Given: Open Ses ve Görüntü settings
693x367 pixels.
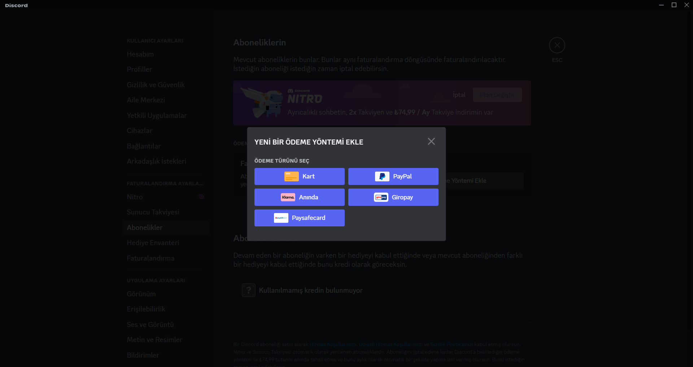Looking at the screenshot, I should 166,324.
